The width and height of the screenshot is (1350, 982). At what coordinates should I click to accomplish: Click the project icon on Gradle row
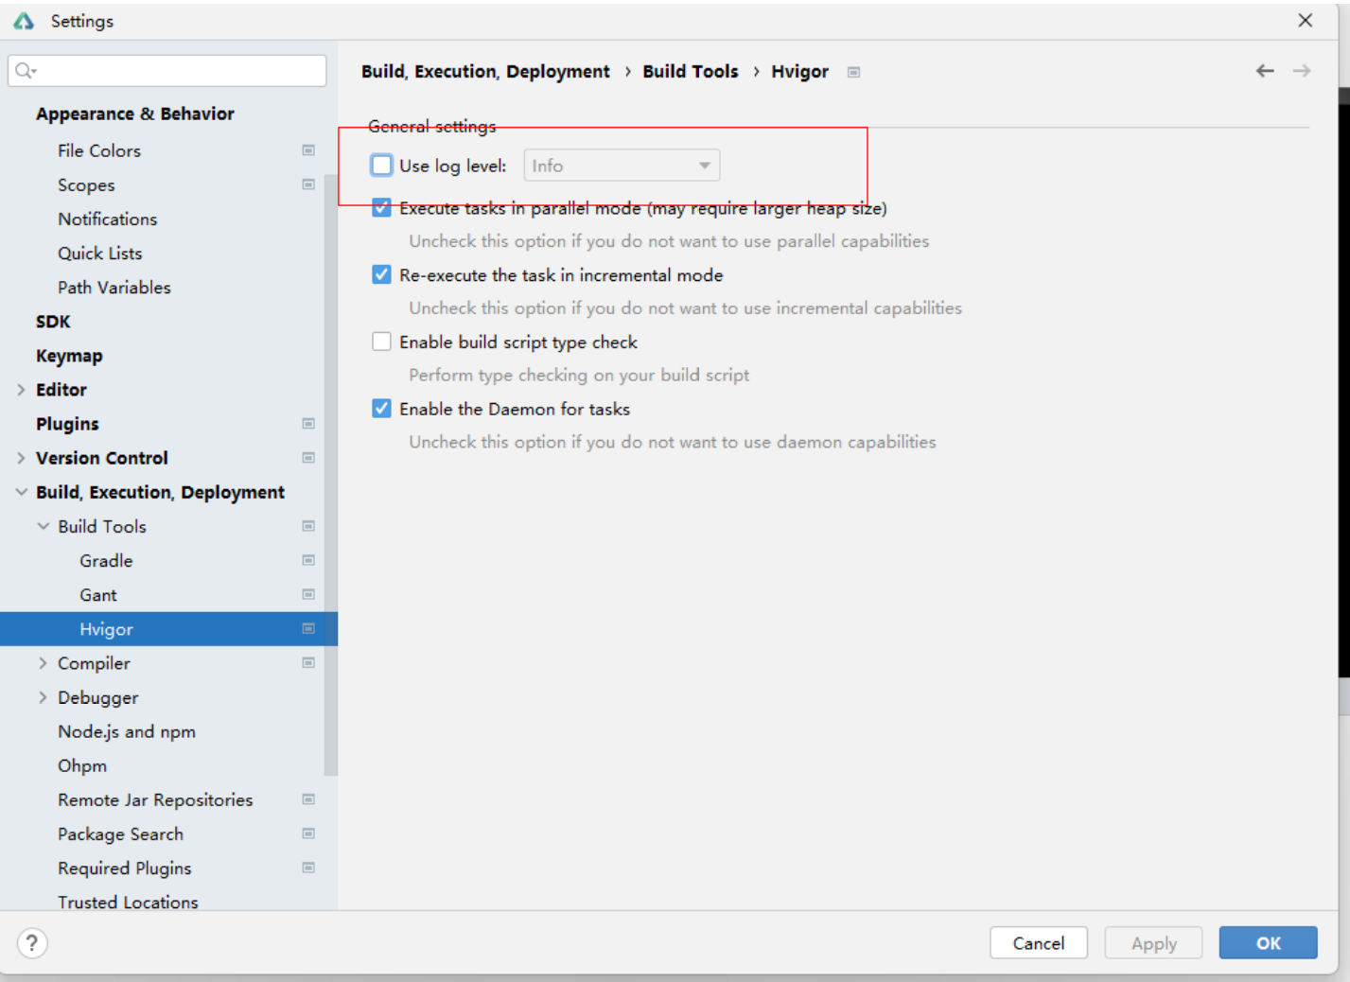click(x=308, y=560)
